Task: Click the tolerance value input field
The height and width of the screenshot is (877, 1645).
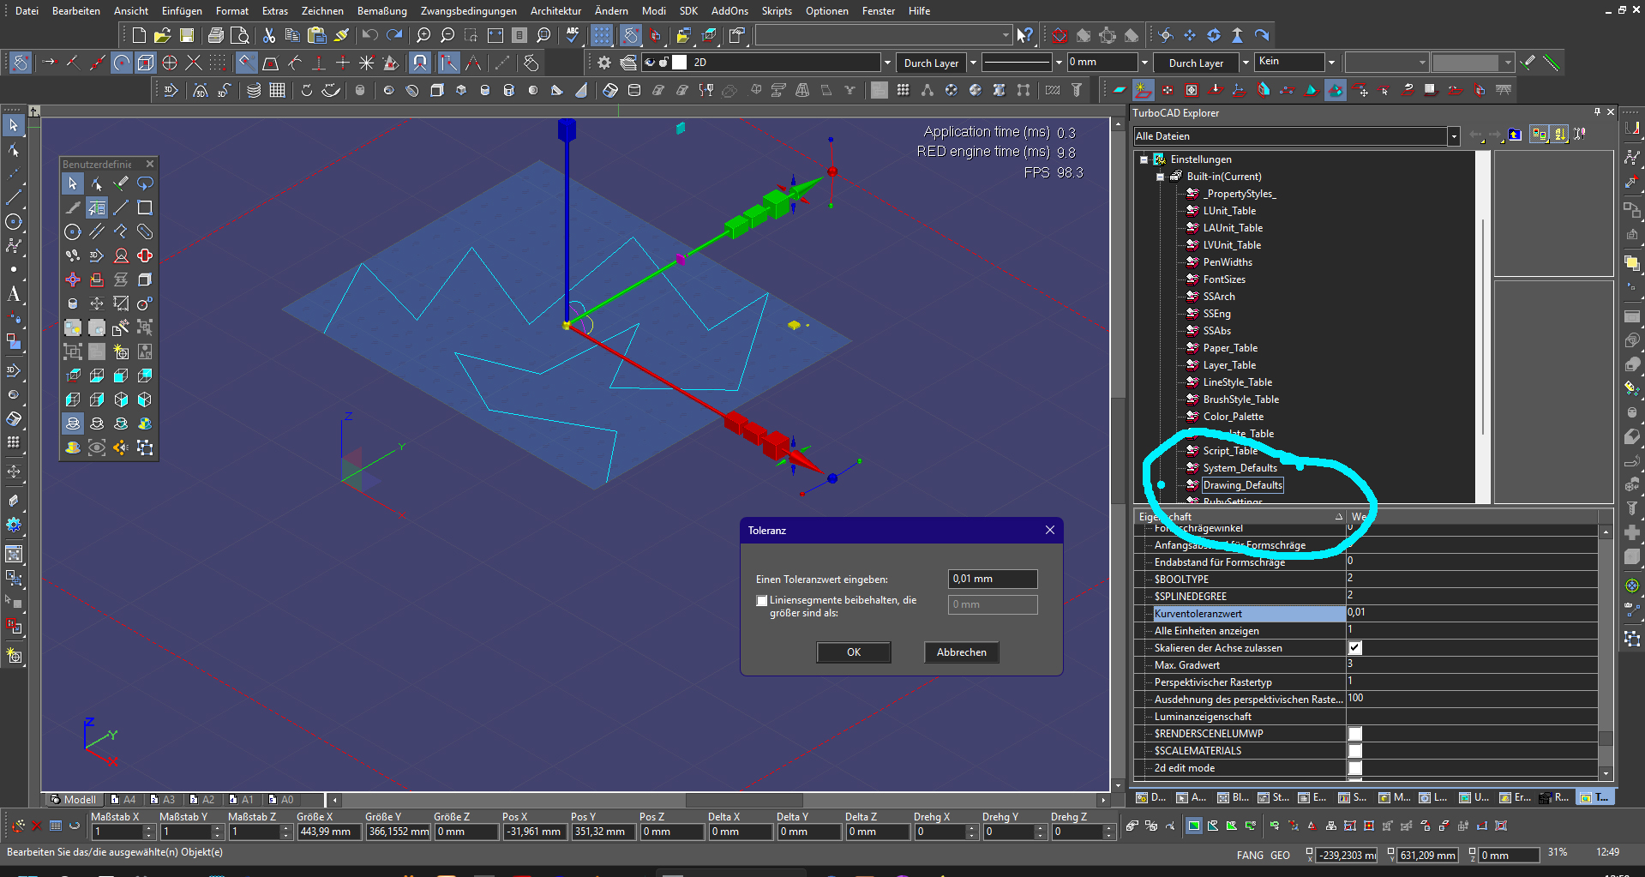Action: [992, 579]
